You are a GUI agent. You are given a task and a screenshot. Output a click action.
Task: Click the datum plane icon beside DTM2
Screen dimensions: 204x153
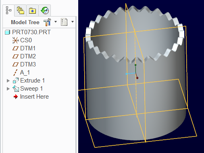(x=15, y=56)
